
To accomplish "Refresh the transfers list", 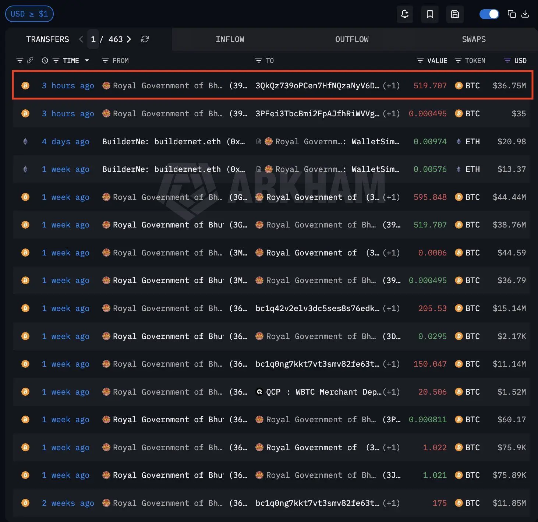I will [x=145, y=39].
